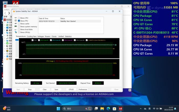The height and width of the screenshot is (112, 179).
Task: Switch to the Clocks tab
Action: pos(54,36)
